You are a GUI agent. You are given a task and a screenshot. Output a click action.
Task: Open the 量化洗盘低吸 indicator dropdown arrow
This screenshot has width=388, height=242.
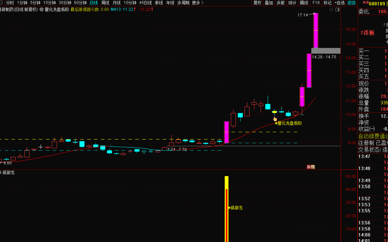click(42, 9)
